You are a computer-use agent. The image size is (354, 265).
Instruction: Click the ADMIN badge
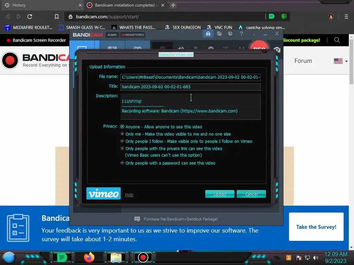[x=112, y=35]
